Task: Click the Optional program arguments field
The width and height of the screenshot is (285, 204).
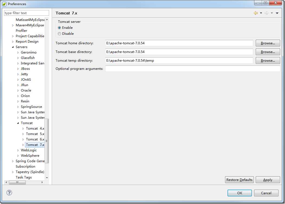Action: point(193,69)
